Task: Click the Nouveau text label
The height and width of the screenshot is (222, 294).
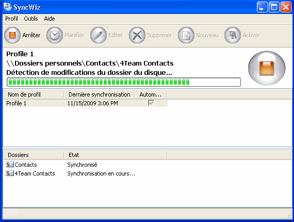Action: [207, 35]
